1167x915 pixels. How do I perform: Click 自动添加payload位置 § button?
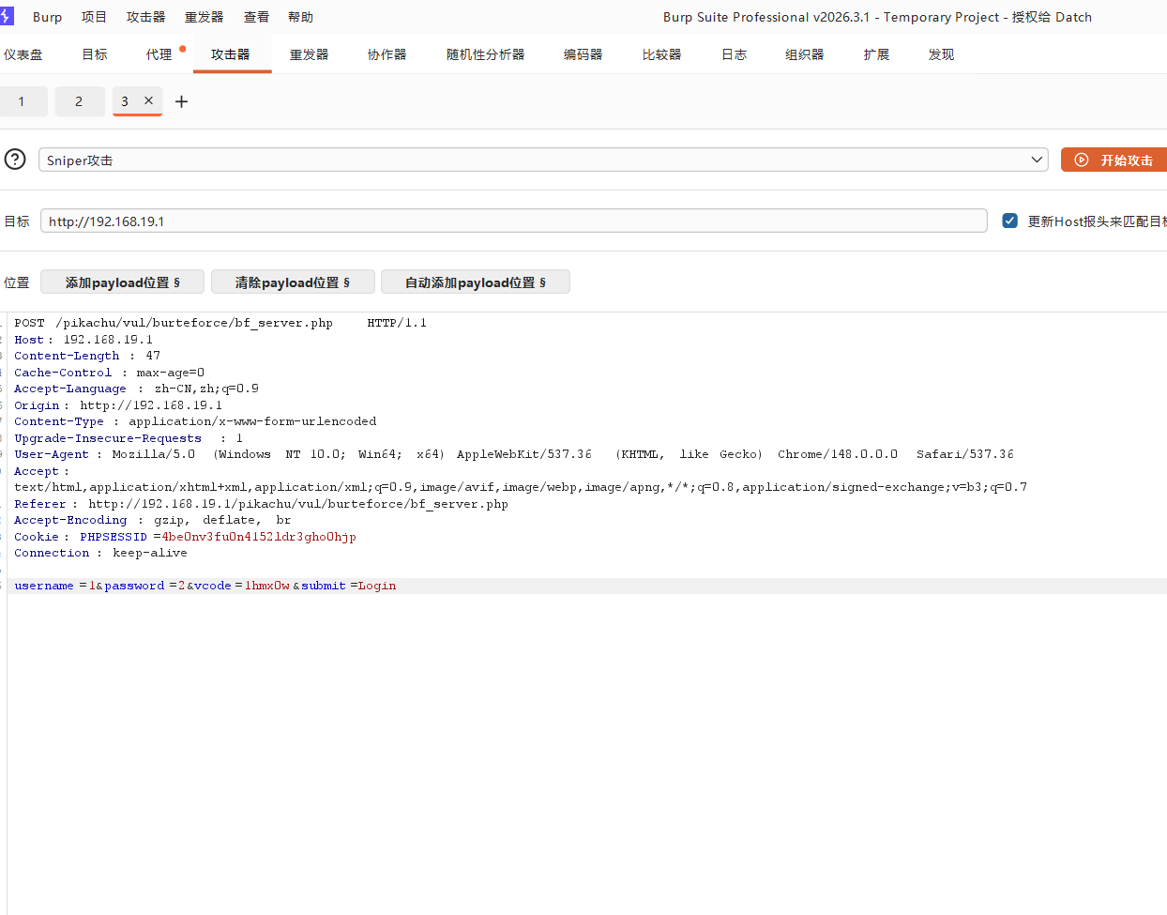point(475,282)
